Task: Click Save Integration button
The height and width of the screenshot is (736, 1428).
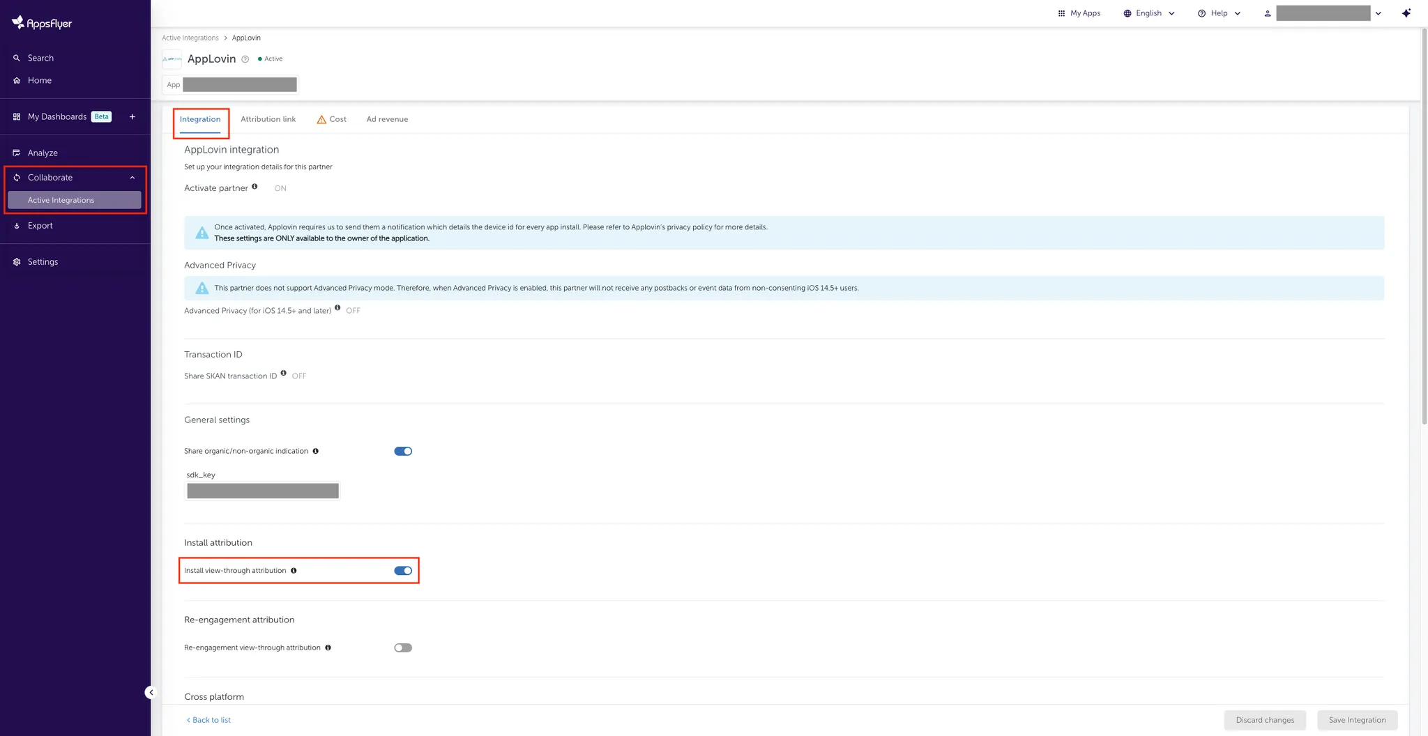Action: point(1357,720)
